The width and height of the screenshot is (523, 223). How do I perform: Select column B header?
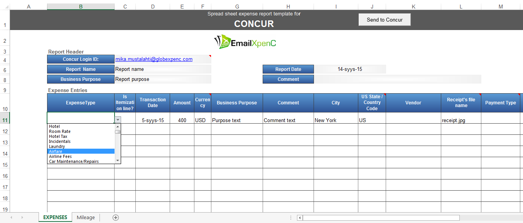tap(81, 7)
